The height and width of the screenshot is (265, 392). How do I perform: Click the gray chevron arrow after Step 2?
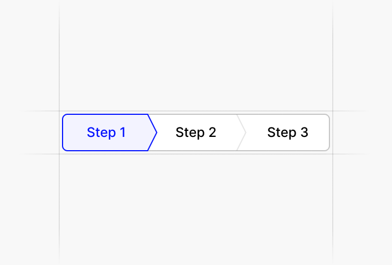click(242, 132)
